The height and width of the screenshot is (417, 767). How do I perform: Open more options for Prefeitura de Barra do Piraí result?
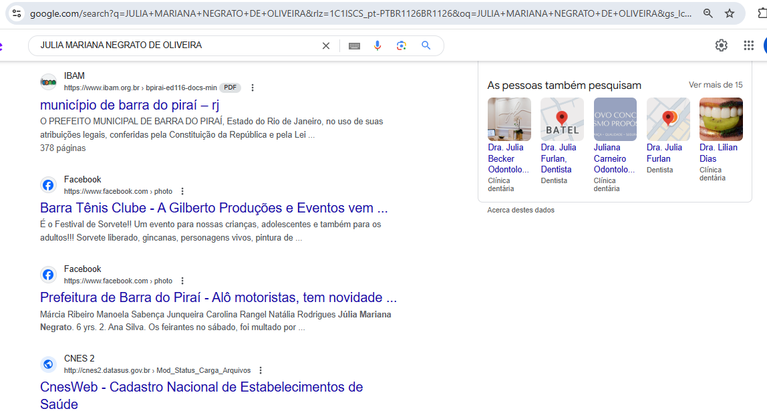tap(182, 281)
